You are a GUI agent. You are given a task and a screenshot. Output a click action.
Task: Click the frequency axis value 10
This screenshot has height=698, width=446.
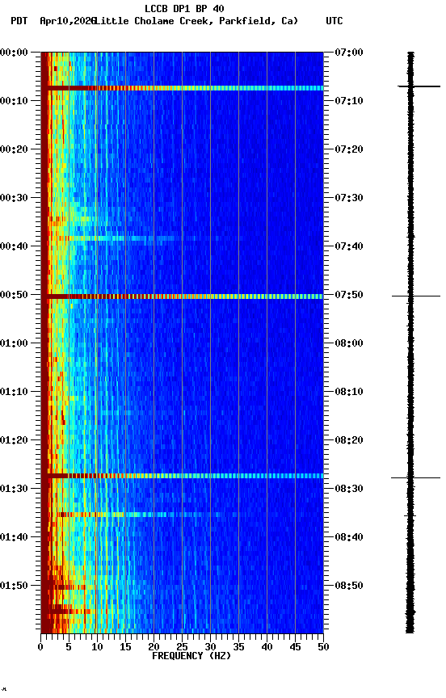click(x=97, y=647)
